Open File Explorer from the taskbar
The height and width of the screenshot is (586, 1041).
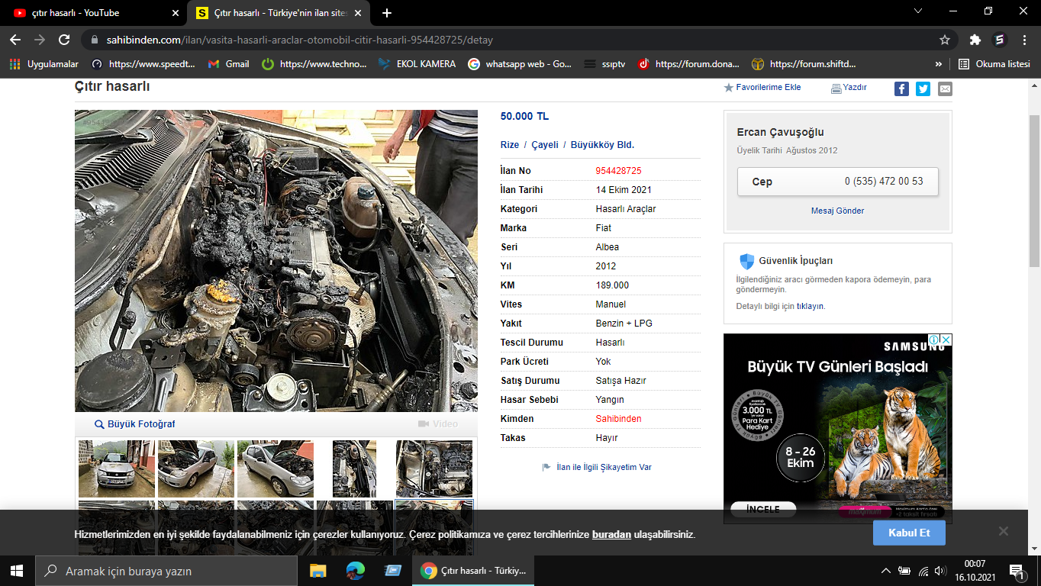click(x=318, y=571)
